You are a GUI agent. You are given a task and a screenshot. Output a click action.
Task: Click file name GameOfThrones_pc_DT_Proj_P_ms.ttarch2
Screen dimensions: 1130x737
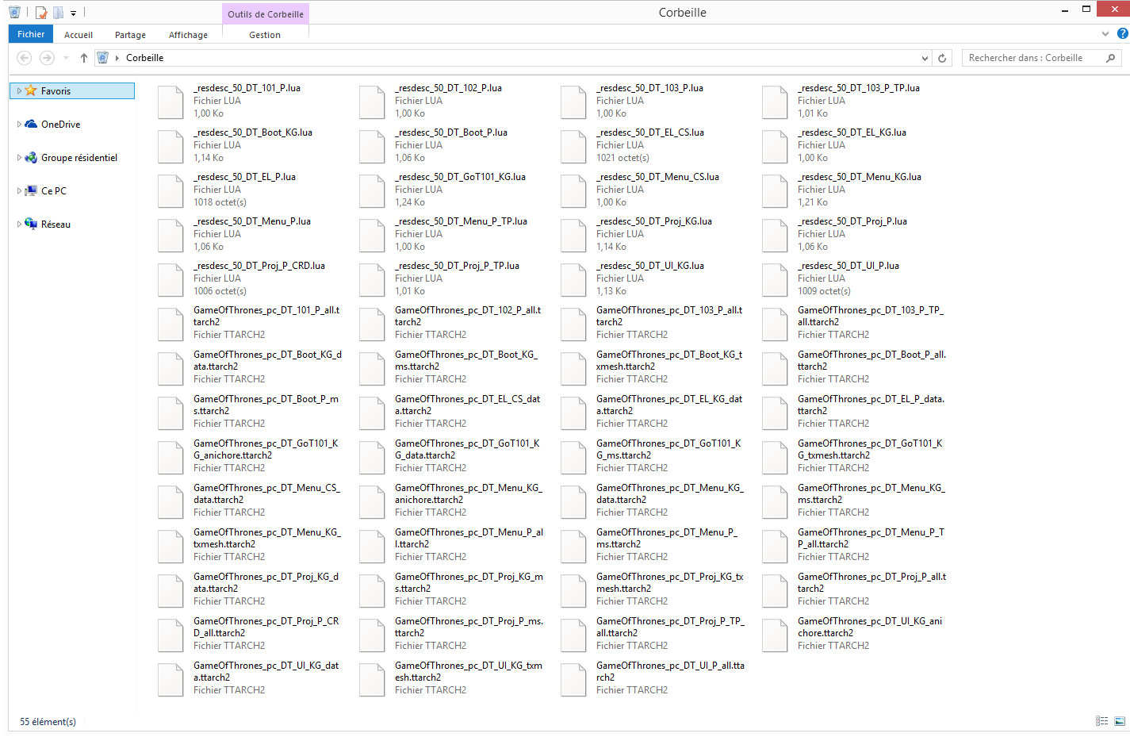pos(469,627)
